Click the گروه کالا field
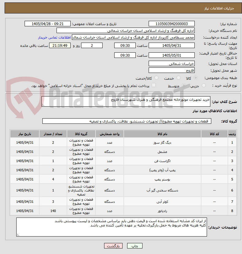Screen dimensions: 242x254 (127, 121)
